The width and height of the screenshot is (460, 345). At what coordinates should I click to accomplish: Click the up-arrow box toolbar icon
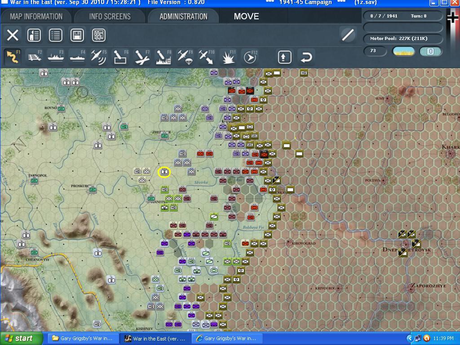284,57
